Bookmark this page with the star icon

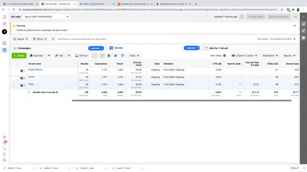tap(282, 10)
